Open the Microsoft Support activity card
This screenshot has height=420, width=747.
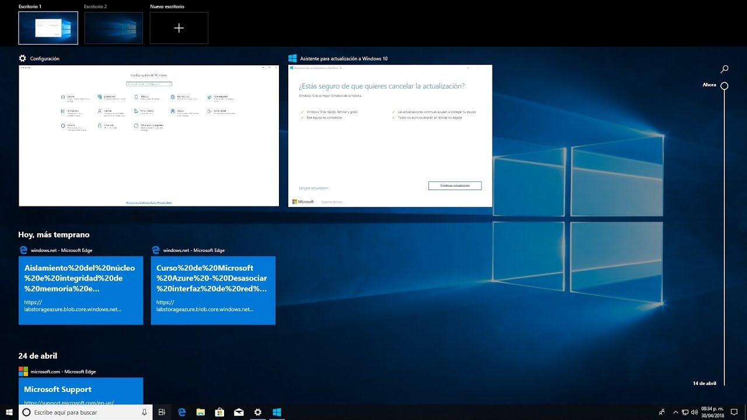[x=81, y=391]
